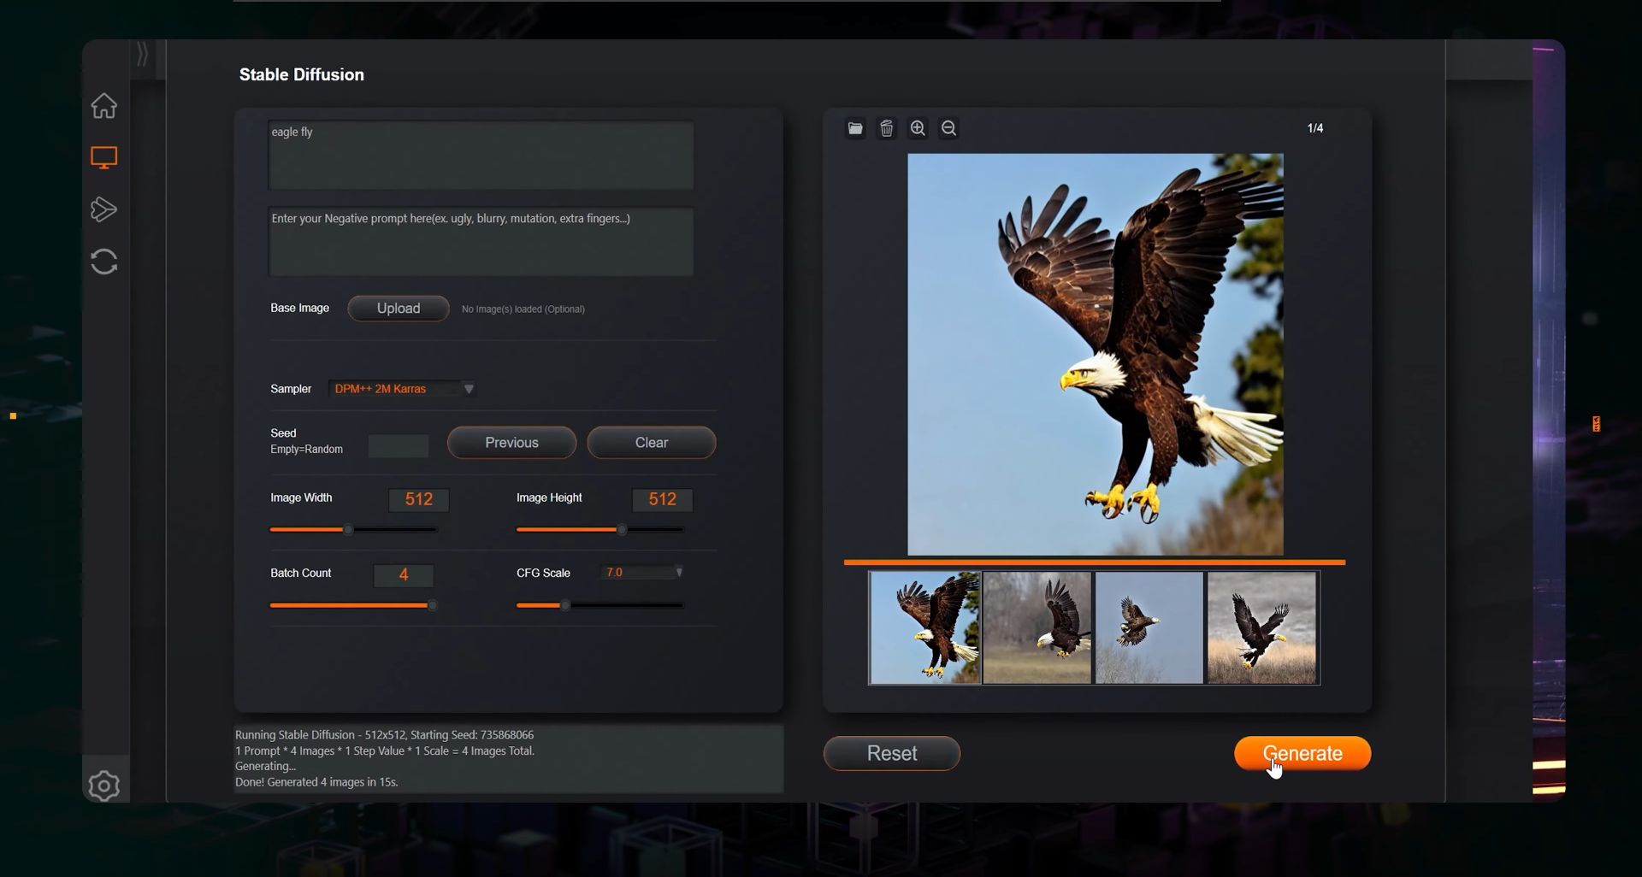
Task: Upload a Base Image
Action: 398,308
